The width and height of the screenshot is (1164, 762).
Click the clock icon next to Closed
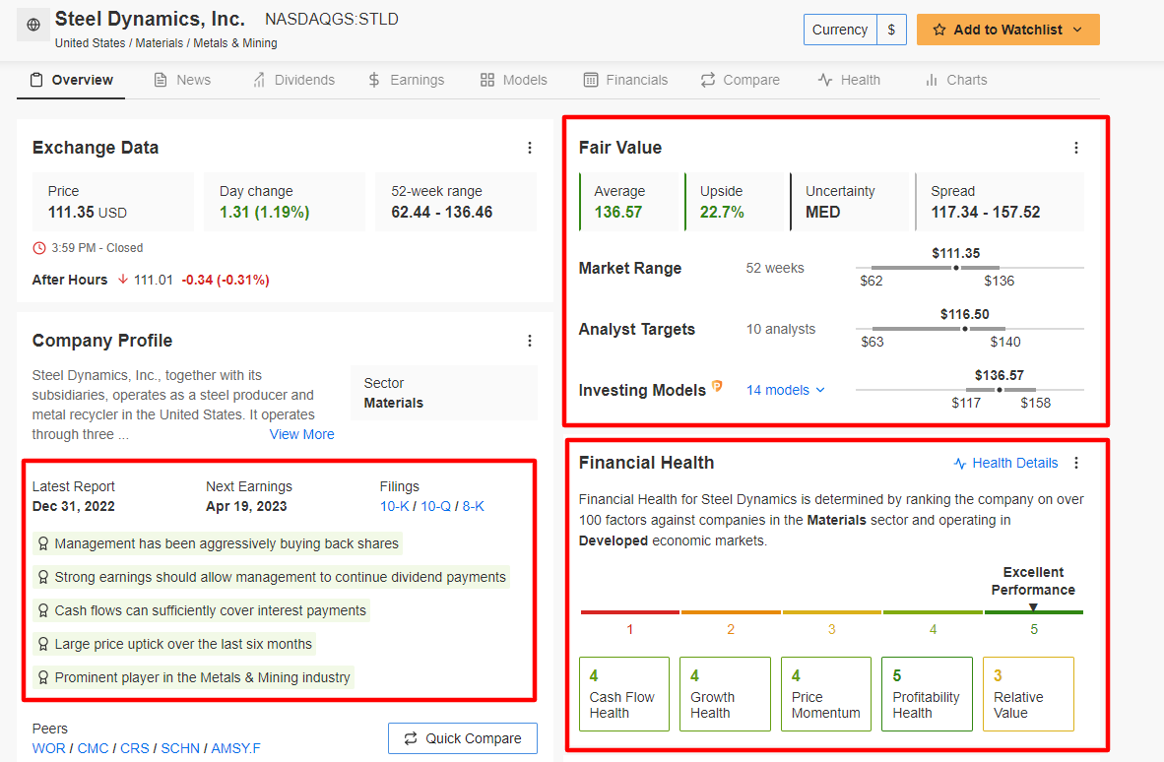pyautogui.click(x=38, y=248)
